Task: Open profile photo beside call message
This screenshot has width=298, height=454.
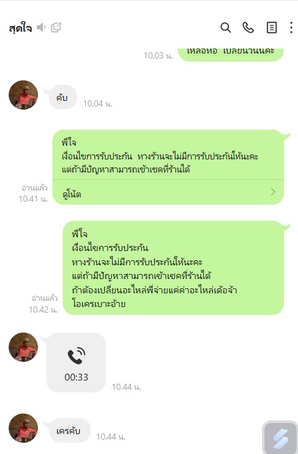Action: pos(23,347)
